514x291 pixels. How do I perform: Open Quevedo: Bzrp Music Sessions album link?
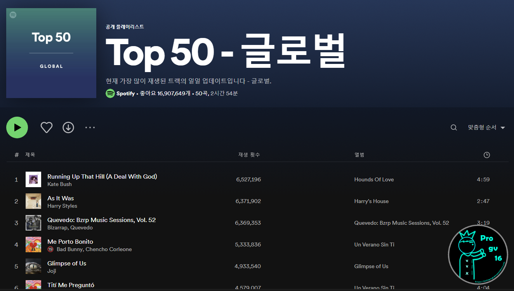tap(401, 223)
